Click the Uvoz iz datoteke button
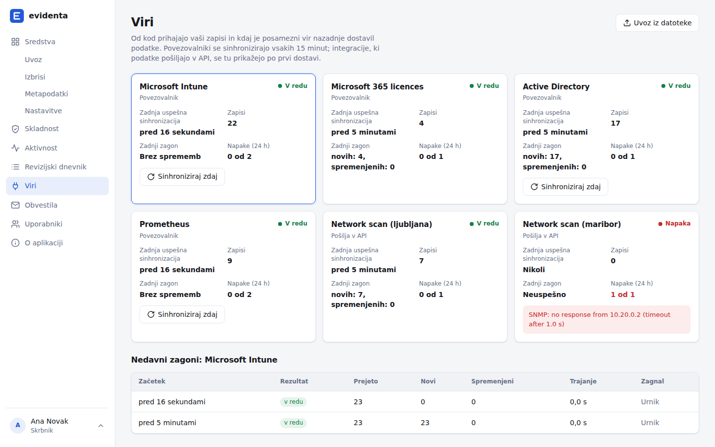The height and width of the screenshot is (447, 715). (657, 23)
